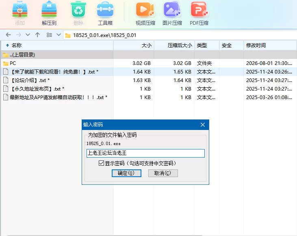The width and height of the screenshot is (297, 236).
Task: Click the 【论坛介绍】.txt document icon
Action: [x=6, y=80]
